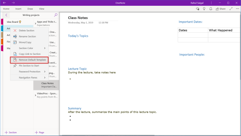Open the Insert tab
This screenshot has height=136, width=241.
(18, 9)
